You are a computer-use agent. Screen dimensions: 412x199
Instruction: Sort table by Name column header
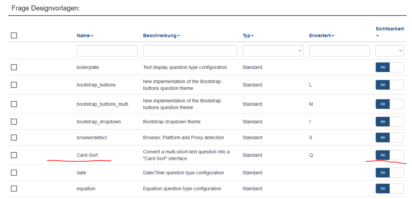[x=85, y=35]
